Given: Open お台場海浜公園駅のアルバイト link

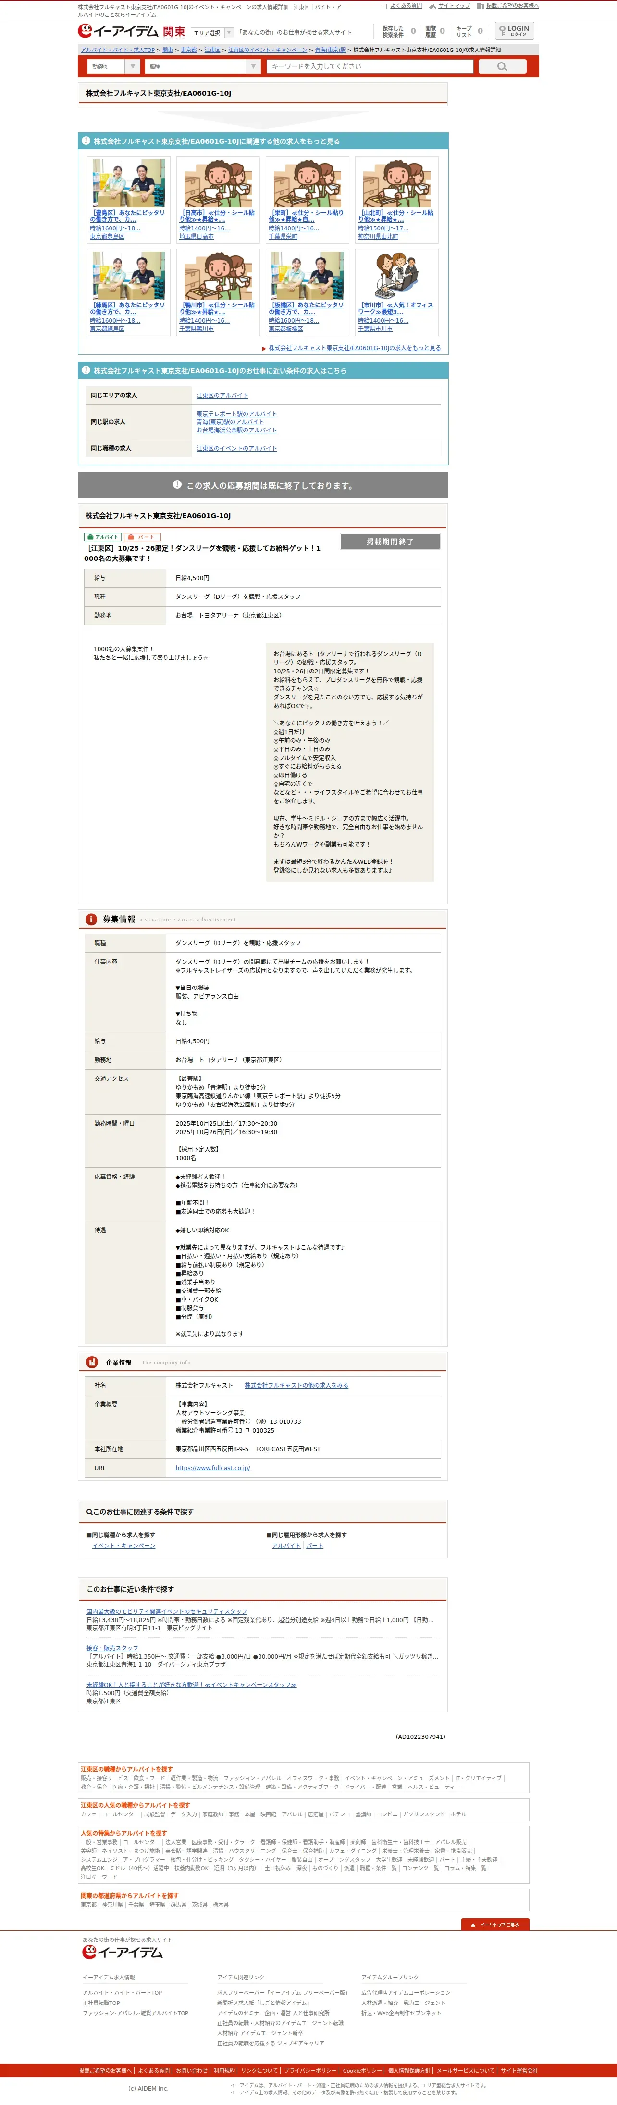Looking at the screenshot, I should click(237, 431).
